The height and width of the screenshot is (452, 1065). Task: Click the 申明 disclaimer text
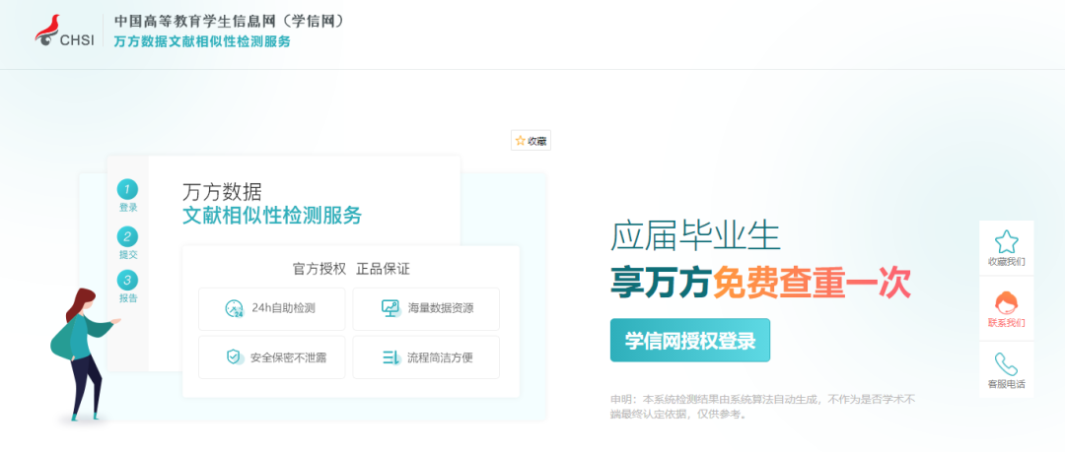click(763, 407)
